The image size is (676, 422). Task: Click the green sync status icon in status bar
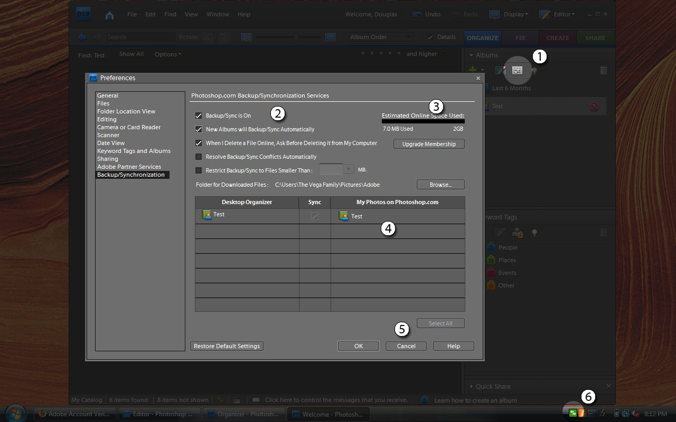[x=220, y=400]
